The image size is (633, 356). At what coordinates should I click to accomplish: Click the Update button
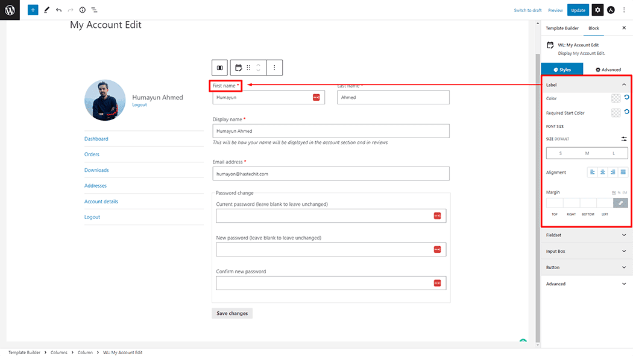tap(578, 10)
